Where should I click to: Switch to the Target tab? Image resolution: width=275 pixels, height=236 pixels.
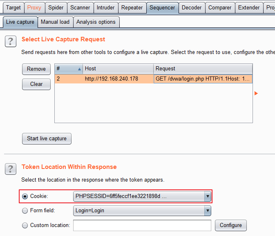coord(13,8)
